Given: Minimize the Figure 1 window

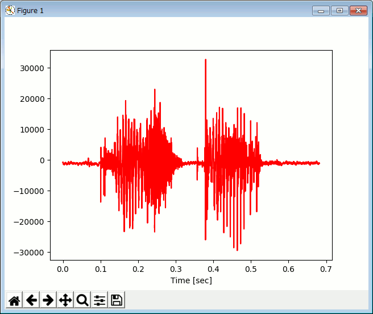Looking at the screenshot, I should point(321,10).
